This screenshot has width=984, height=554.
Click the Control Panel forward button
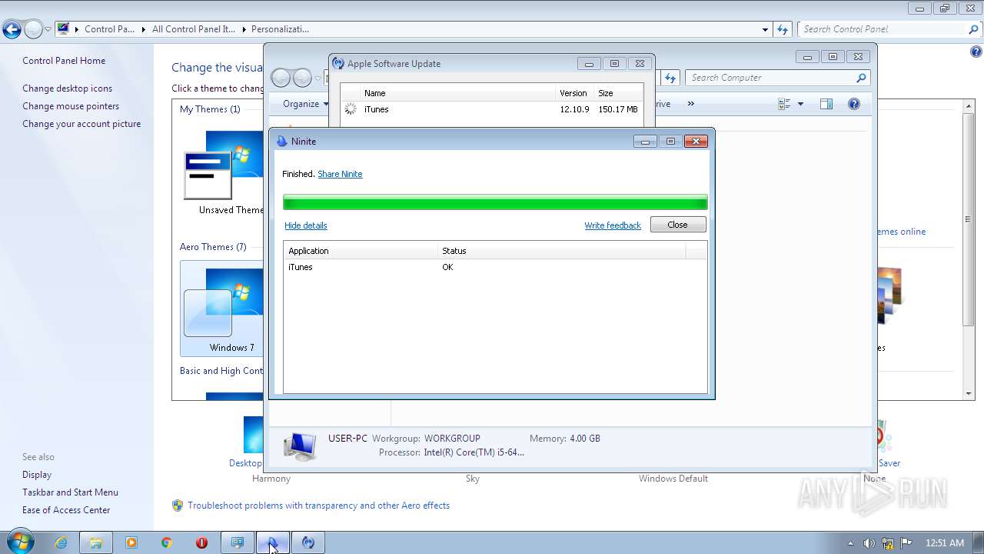point(33,30)
